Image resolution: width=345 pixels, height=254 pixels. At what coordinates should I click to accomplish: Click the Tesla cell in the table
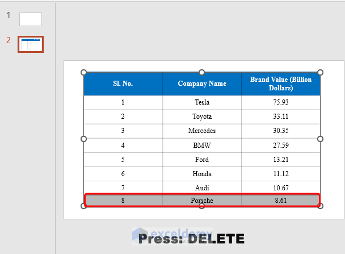coord(202,102)
